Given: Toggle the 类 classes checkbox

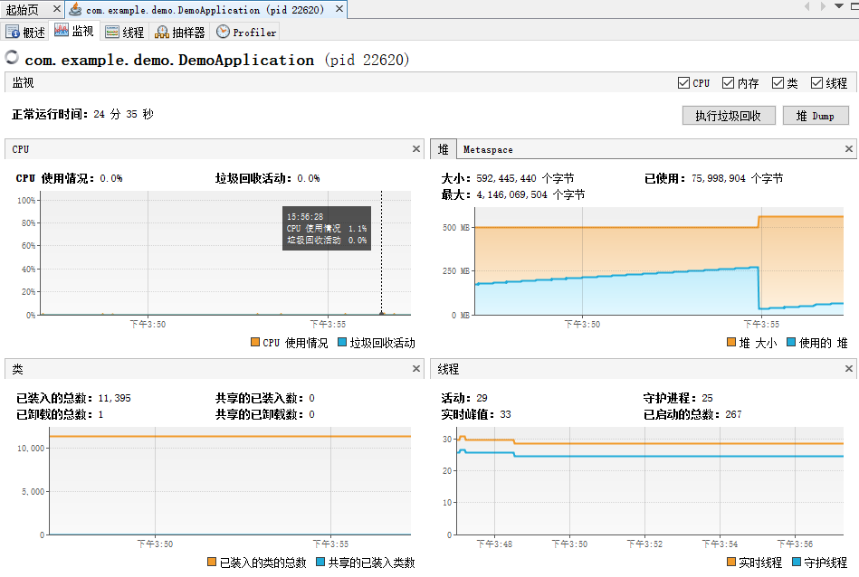Looking at the screenshot, I should (778, 82).
